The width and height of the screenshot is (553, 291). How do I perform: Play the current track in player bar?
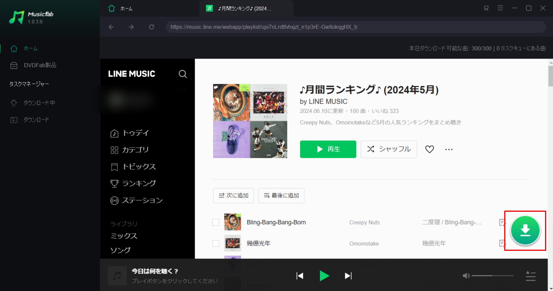click(324, 276)
